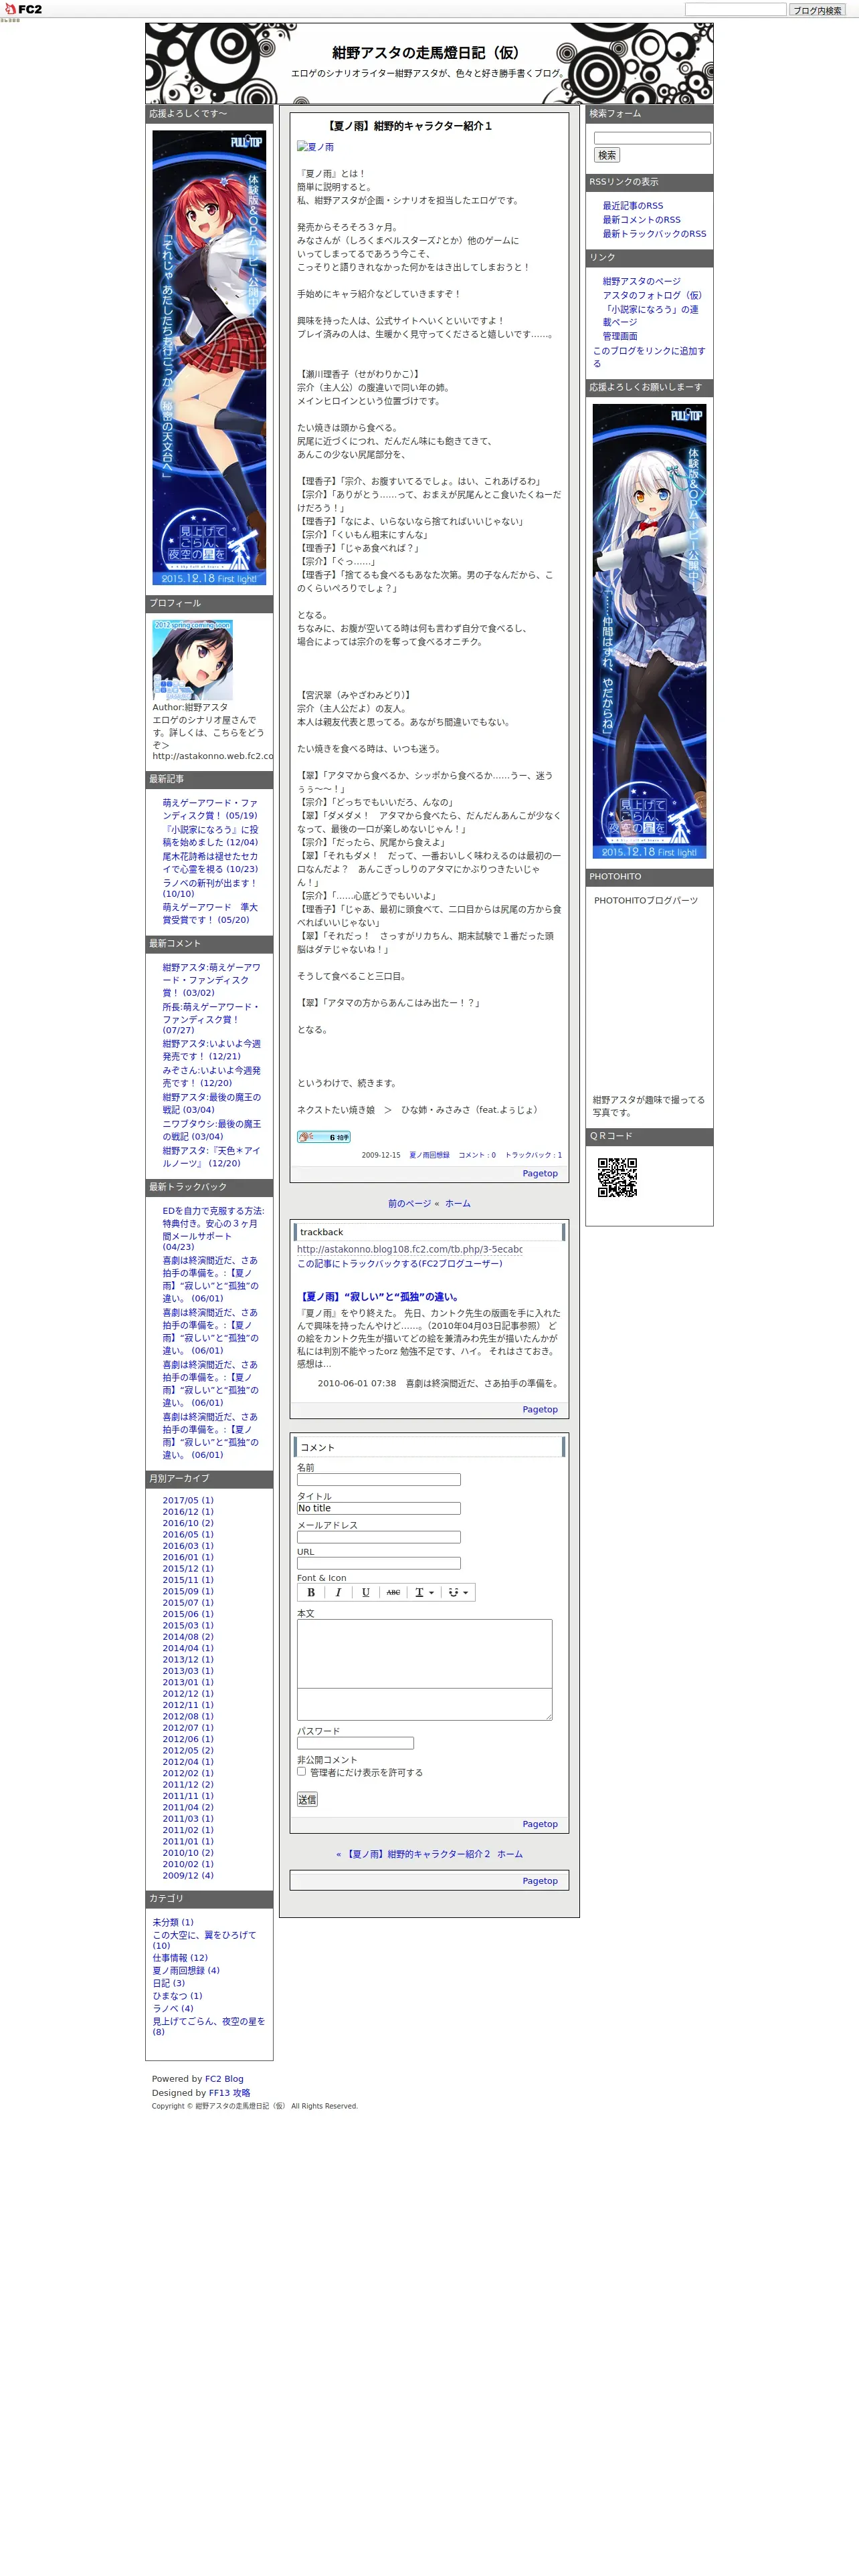Open the アスタのフォトログ(仮) link
Image resolution: width=859 pixels, height=2576 pixels.
tap(652, 295)
